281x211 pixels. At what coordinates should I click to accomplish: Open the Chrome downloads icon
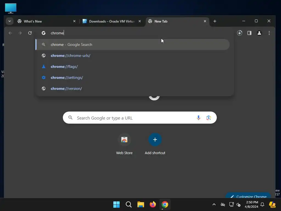240,33
